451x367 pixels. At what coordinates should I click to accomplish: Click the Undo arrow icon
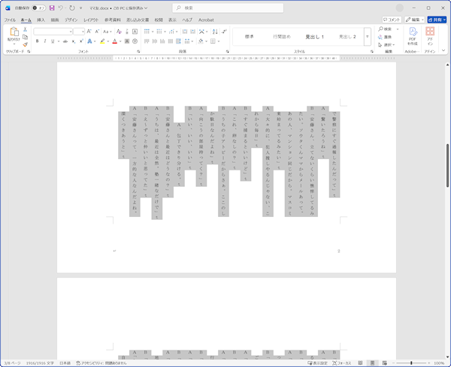[x=61, y=8]
